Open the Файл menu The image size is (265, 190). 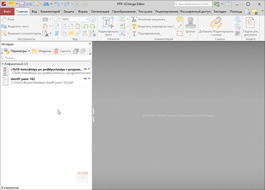pyautogui.click(x=7, y=12)
